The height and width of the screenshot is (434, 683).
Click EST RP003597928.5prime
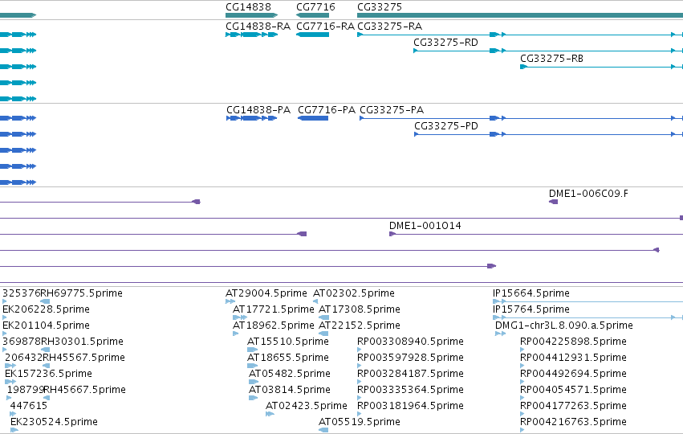coord(410,358)
